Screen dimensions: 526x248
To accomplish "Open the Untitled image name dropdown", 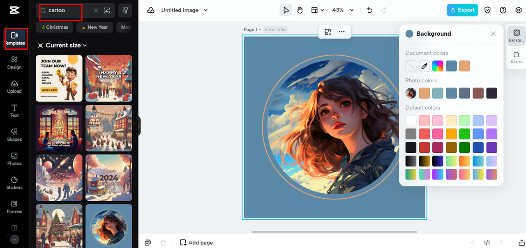I will [x=185, y=10].
